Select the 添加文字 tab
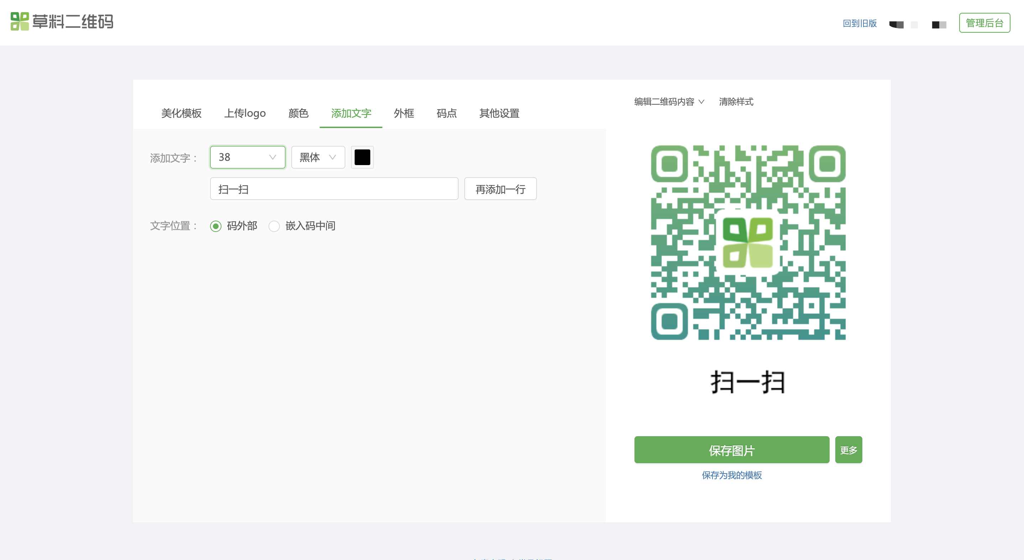 pyautogui.click(x=351, y=113)
